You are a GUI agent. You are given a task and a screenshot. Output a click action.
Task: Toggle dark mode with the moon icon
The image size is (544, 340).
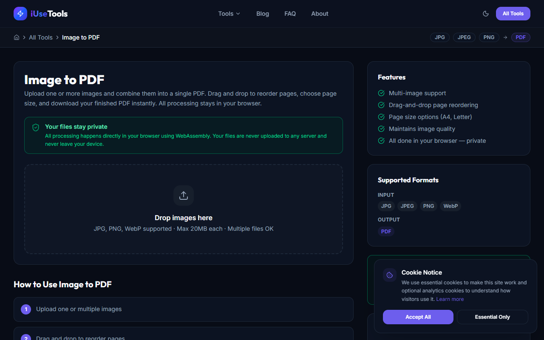486,14
